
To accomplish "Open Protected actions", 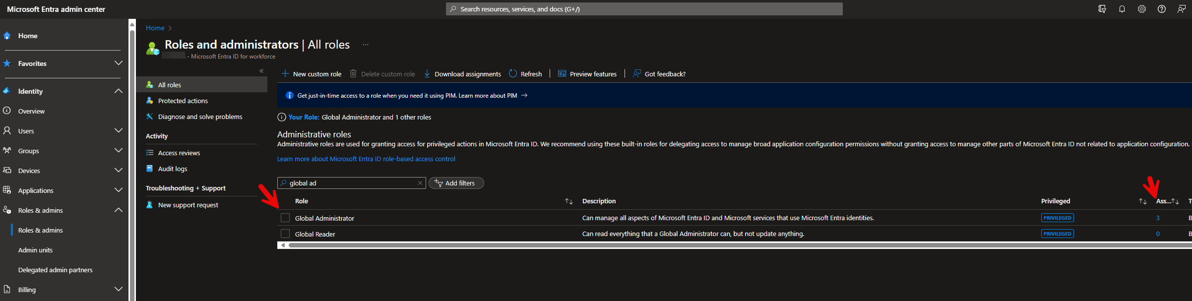I will pos(183,101).
